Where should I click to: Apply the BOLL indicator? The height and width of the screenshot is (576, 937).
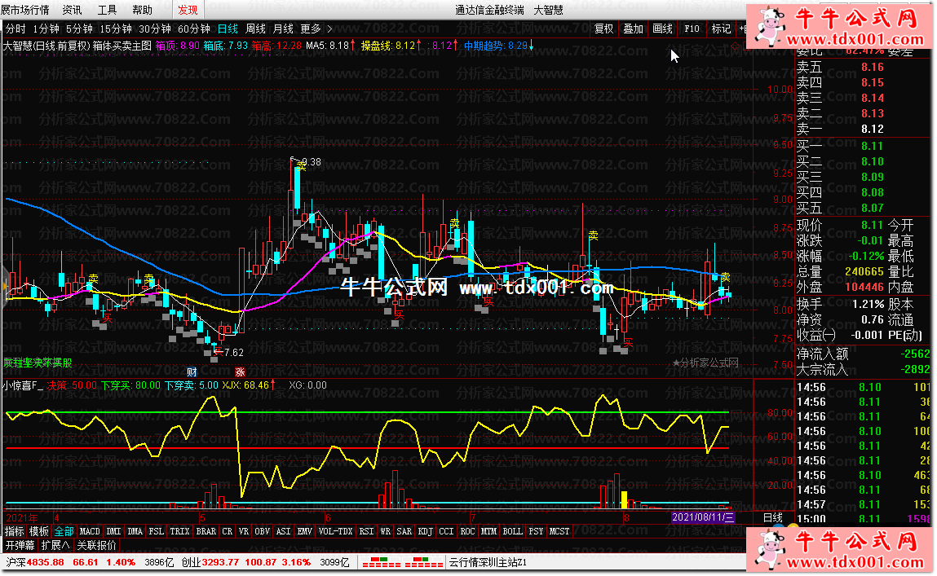[513, 531]
